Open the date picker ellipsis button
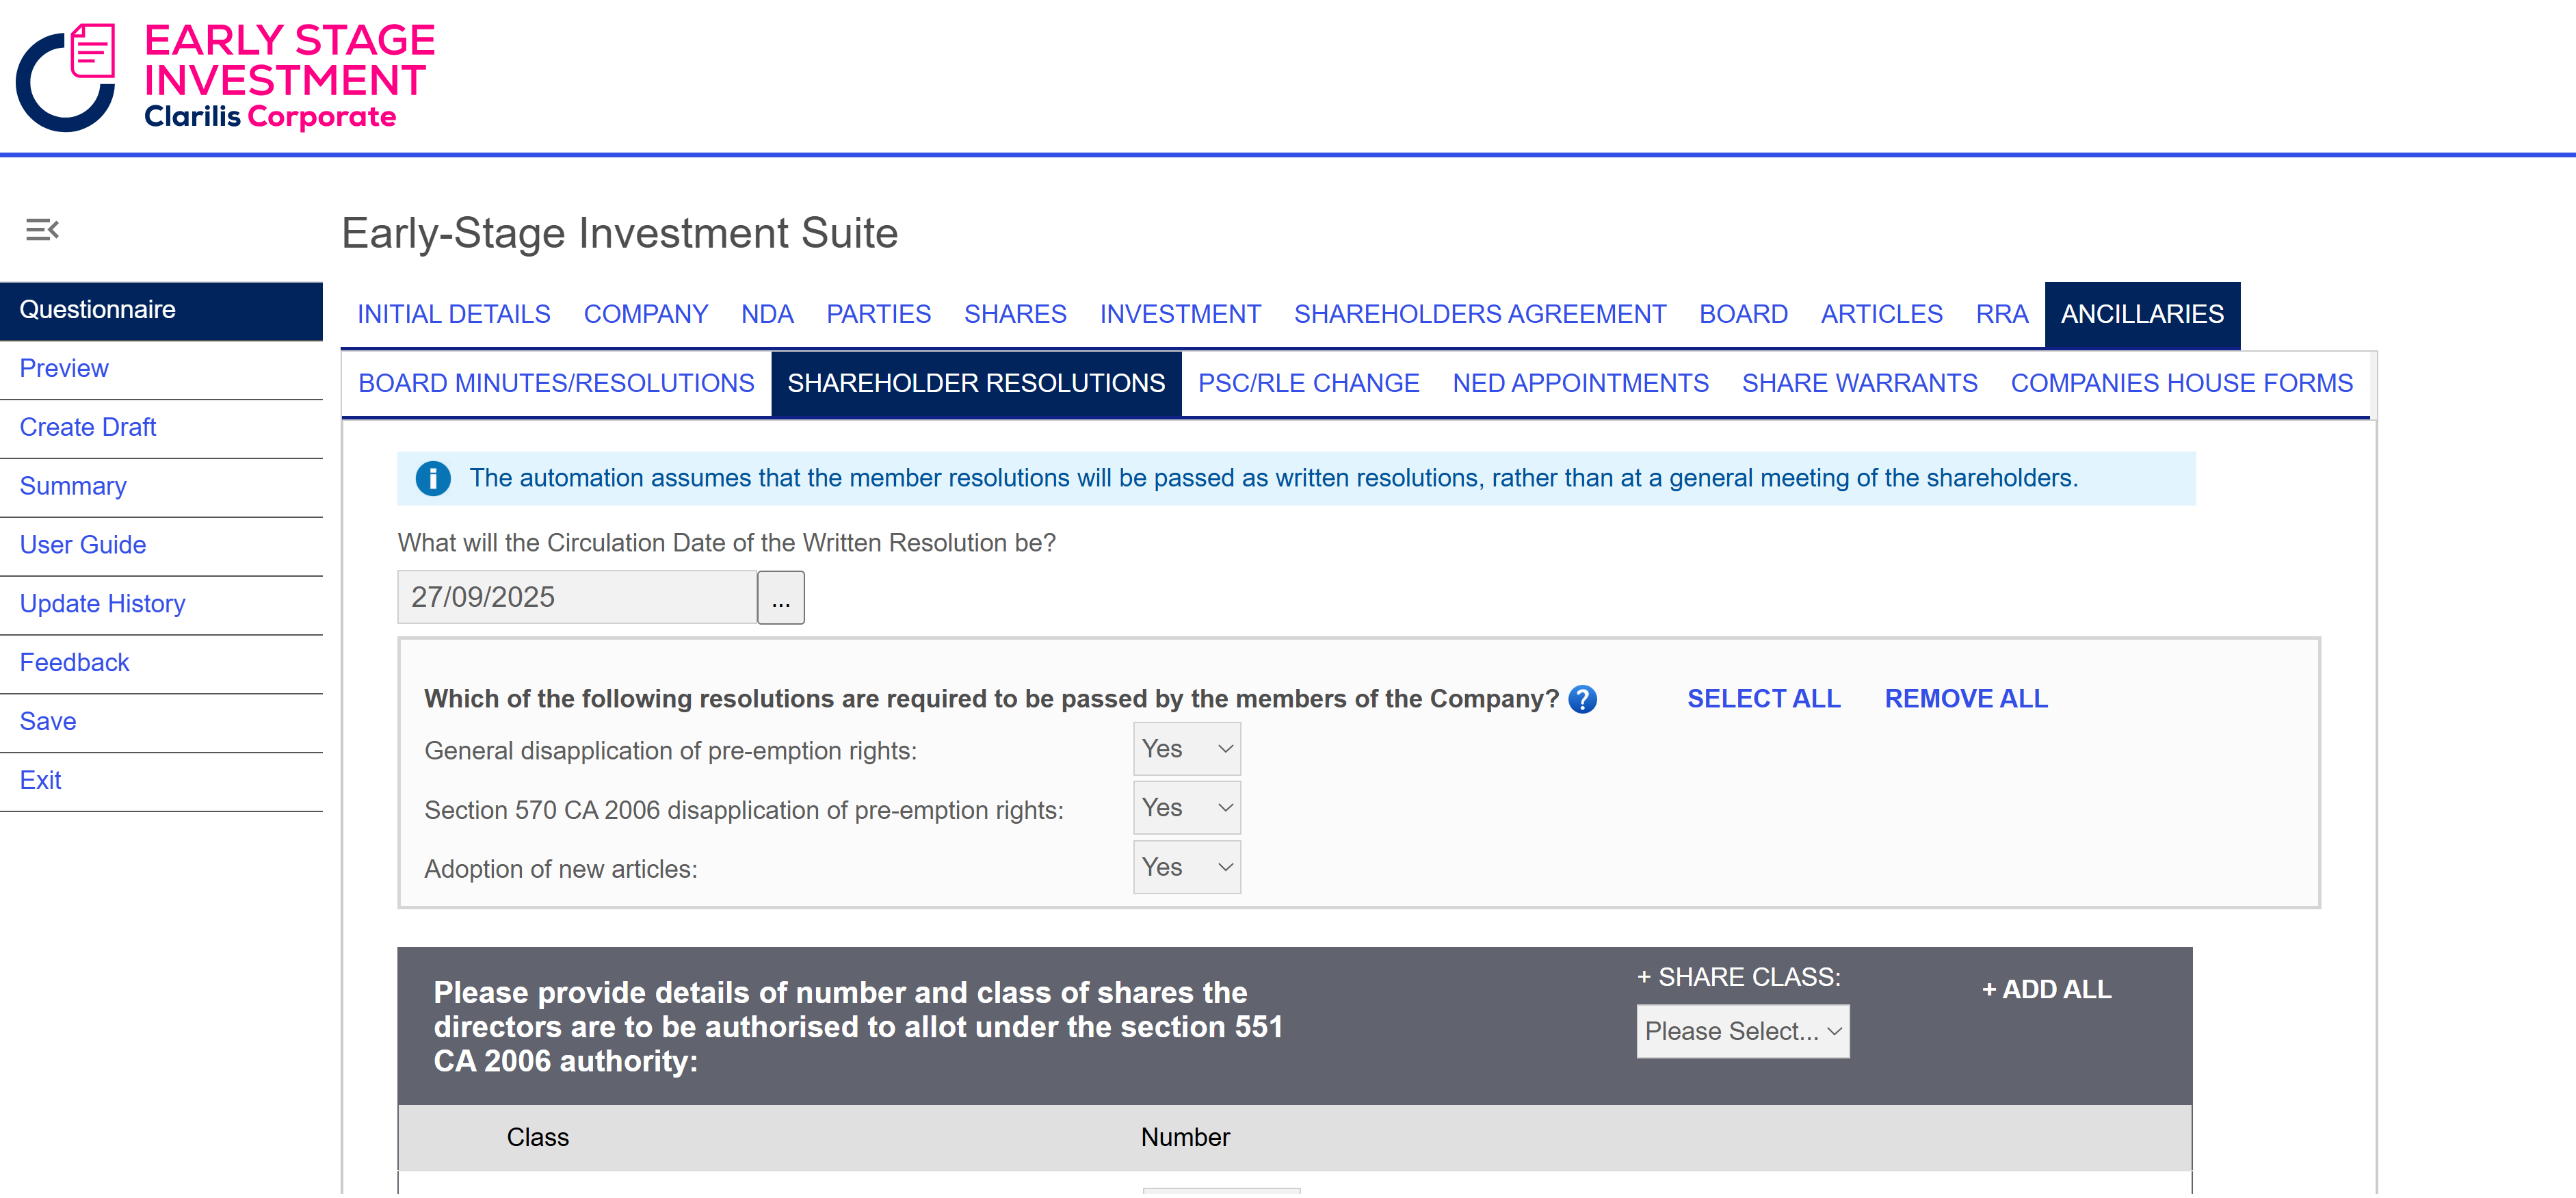The image size is (2576, 1198). point(780,598)
